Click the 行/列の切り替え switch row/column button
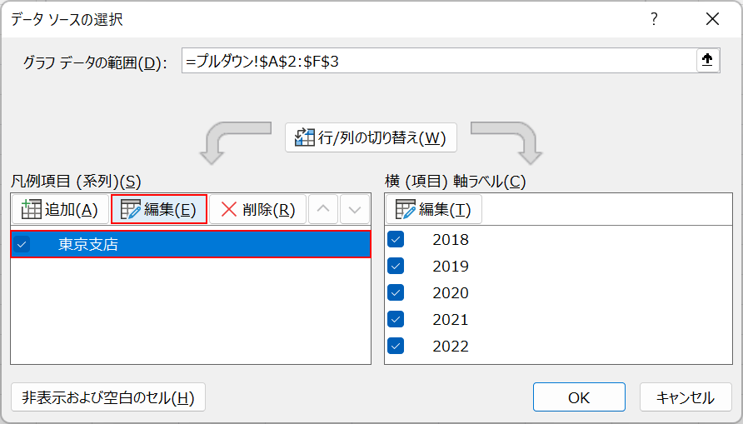Screen dimensions: 743x424 click(371, 137)
